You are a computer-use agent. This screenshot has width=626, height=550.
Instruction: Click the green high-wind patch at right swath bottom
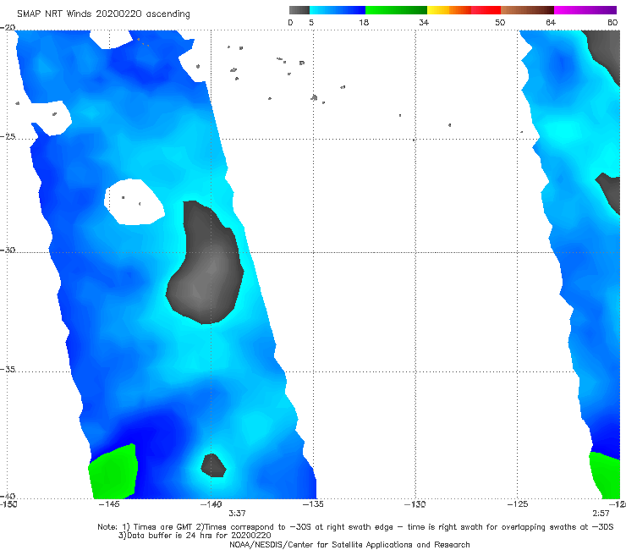coord(606,476)
